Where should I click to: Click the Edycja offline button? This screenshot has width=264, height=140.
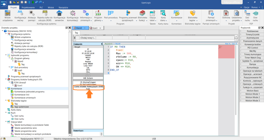click(x=232, y=2)
